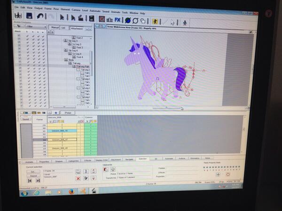
Task: Click the floppy disk save icon
Action: coord(29,16)
